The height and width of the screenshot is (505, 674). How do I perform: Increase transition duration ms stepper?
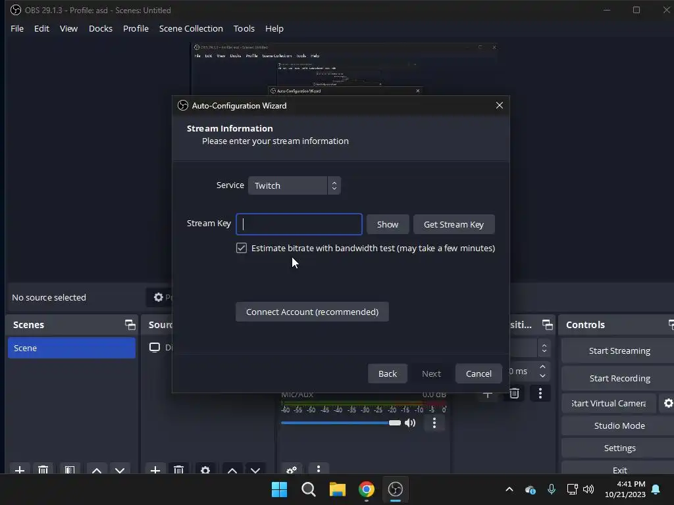point(542,367)
